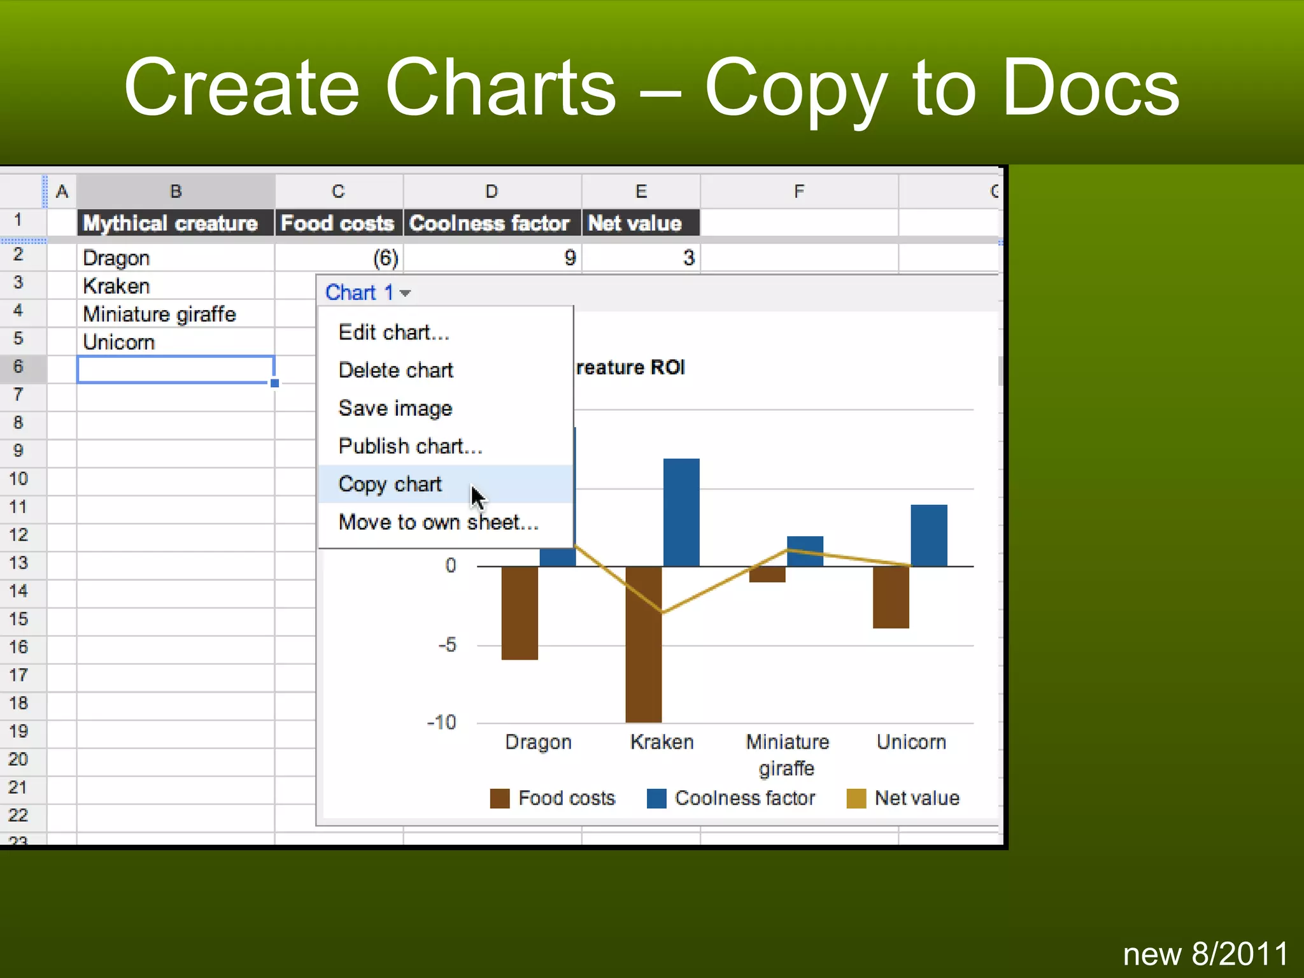This screenshot has width=1304, height=978.
Task: Choose Edit chart... from the menu
Action: coord(446,332)
